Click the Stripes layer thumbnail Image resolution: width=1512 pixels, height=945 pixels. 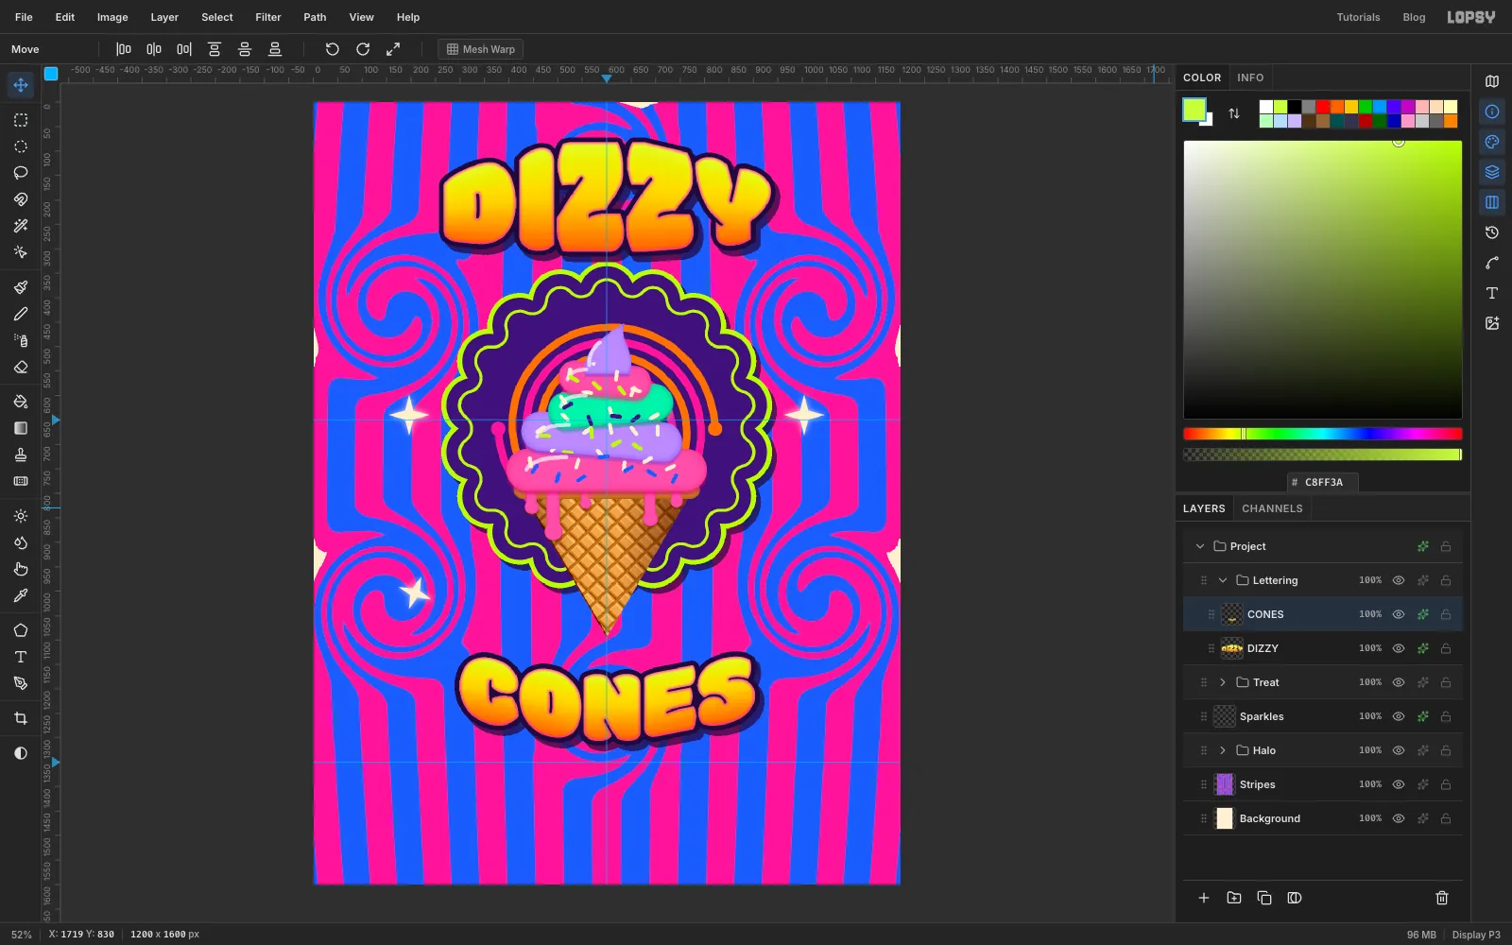[x=1225, y=784]
